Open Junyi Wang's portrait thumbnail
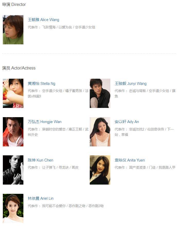Viewport: 180px width, 232px height. [x=100, y=93]
